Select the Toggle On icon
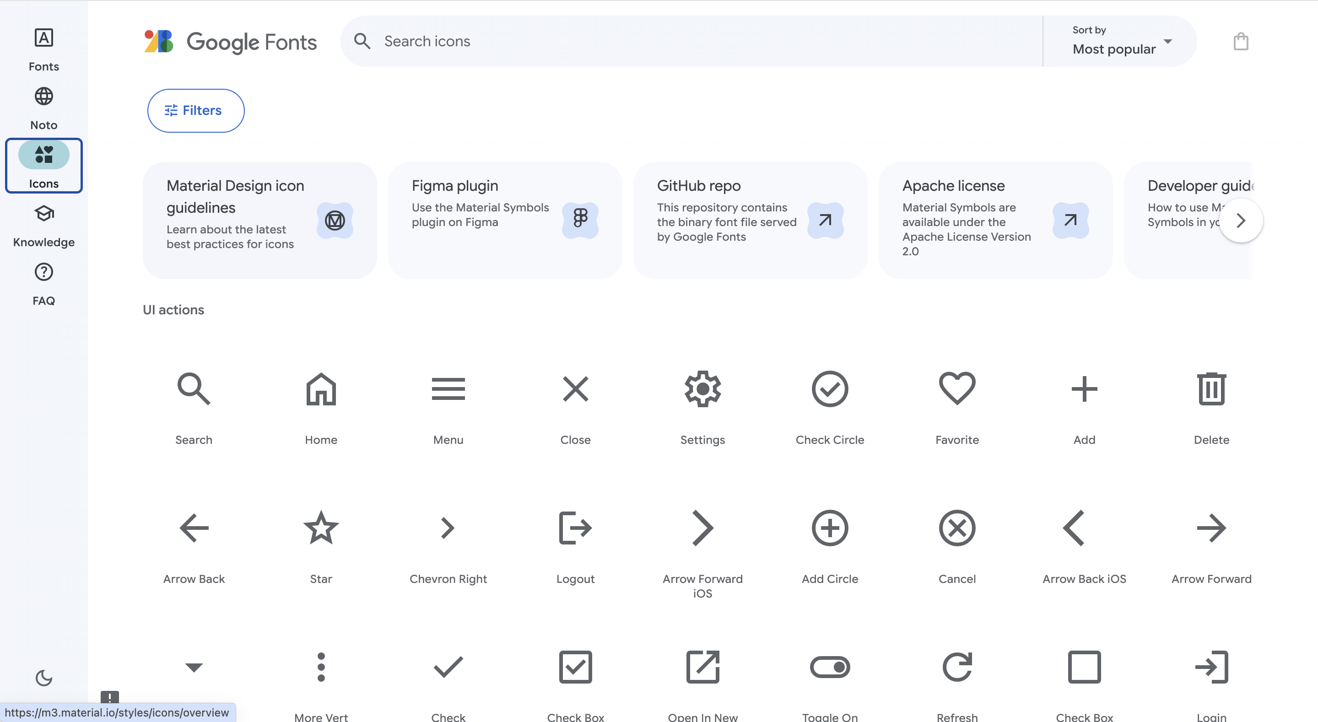Image resolution: width=1318 pixels, height=722 pixels. (829, 667)
